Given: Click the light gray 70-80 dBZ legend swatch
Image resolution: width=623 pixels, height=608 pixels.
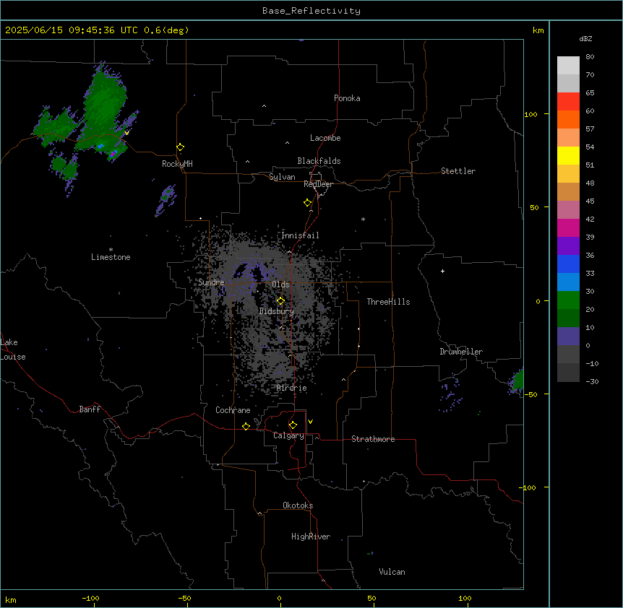Looking at the screenshot, I should point(568,66).
